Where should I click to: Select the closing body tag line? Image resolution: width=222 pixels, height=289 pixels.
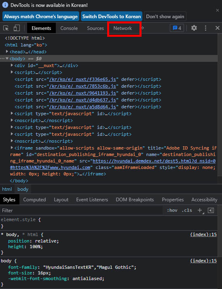[19, 181]
